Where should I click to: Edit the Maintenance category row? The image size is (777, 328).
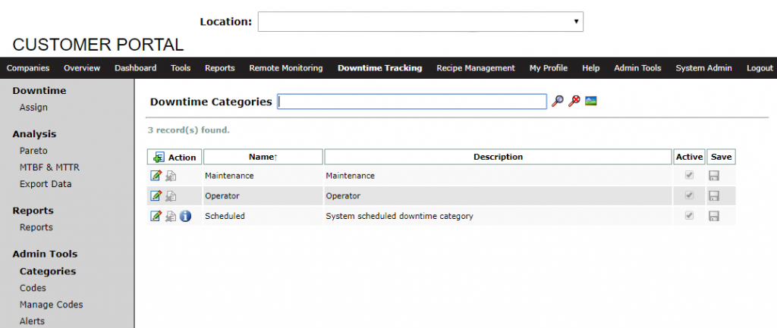click(x=156, y=176)
